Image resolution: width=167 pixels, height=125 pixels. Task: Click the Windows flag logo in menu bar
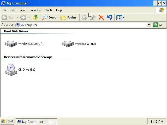tap(162, 10)
